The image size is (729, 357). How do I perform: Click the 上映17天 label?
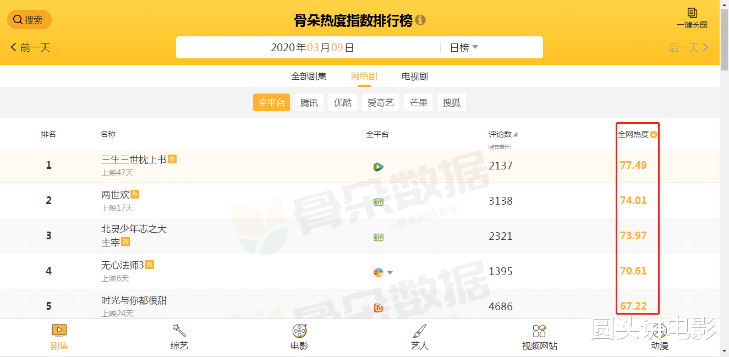coord(117,208)
